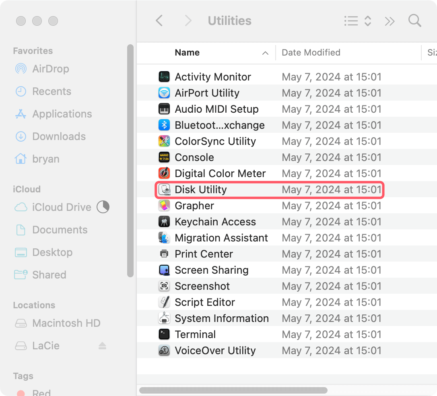This screenshot has height=396, width=437.
Task: Expand the overflow chevron in the toolbar
Action: pyautogui.click(x=389, y=21)
